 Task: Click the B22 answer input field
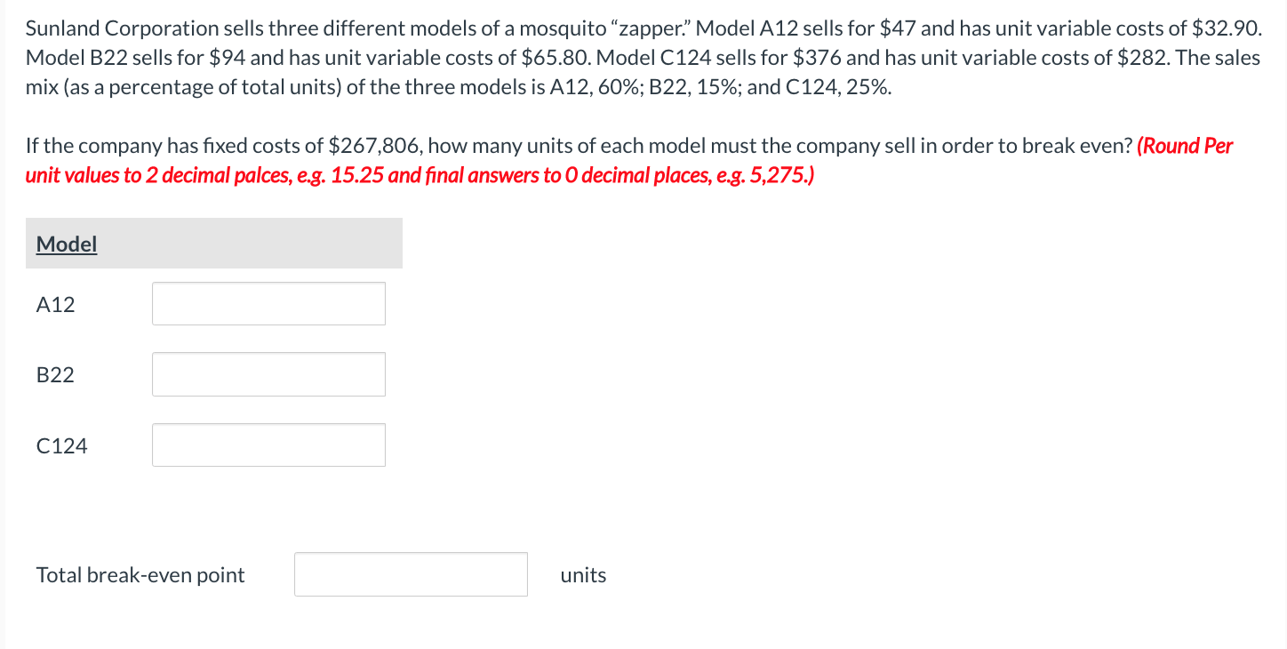coord(268,373)
